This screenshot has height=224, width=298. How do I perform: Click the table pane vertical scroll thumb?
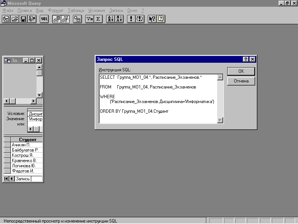[39, 73]
